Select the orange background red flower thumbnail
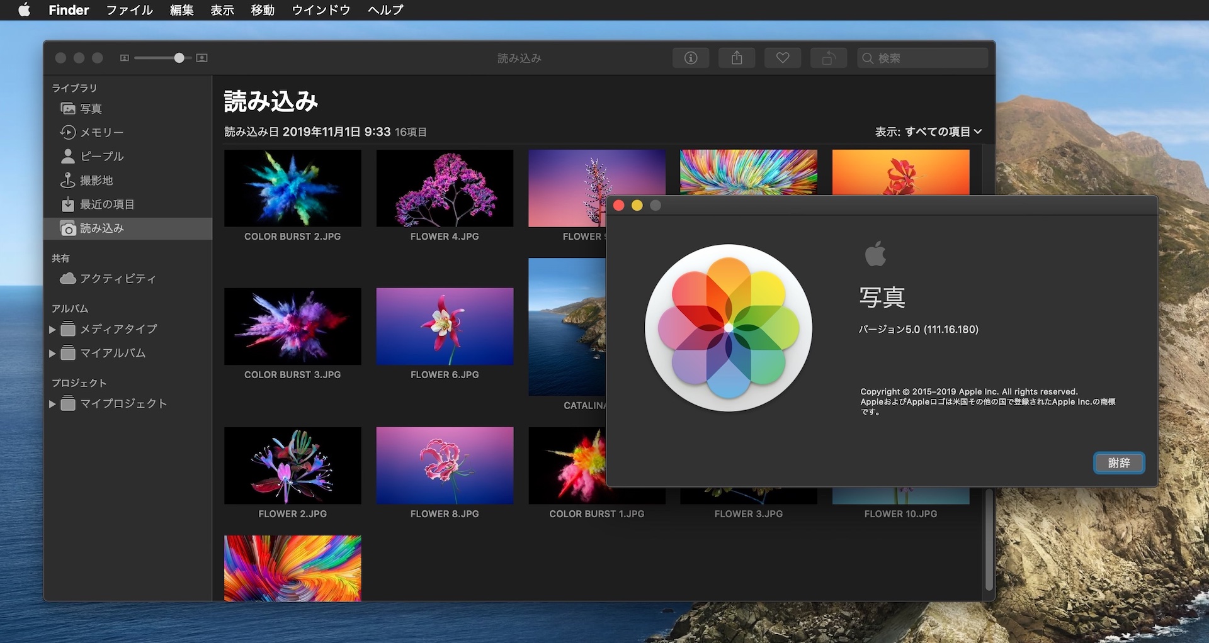The image size is (1209, 643). coord(901,172)
